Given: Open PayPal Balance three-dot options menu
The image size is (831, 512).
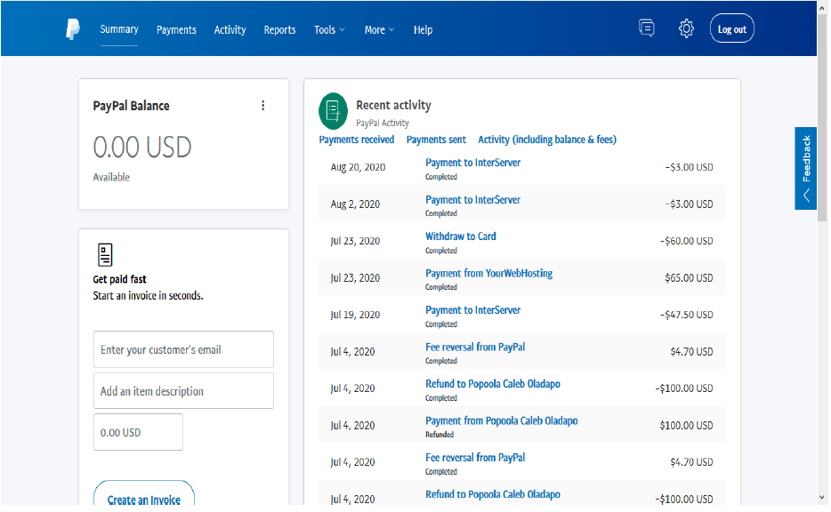Looking at the screenshot, I should (x=262, y=106).
